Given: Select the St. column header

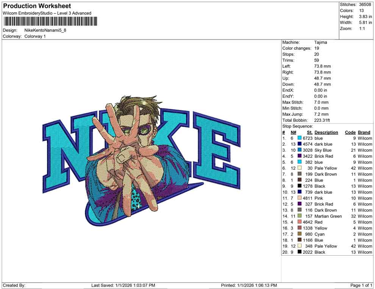Looking at the screenshot, I should pyautogui.click(x=310, y=132).
